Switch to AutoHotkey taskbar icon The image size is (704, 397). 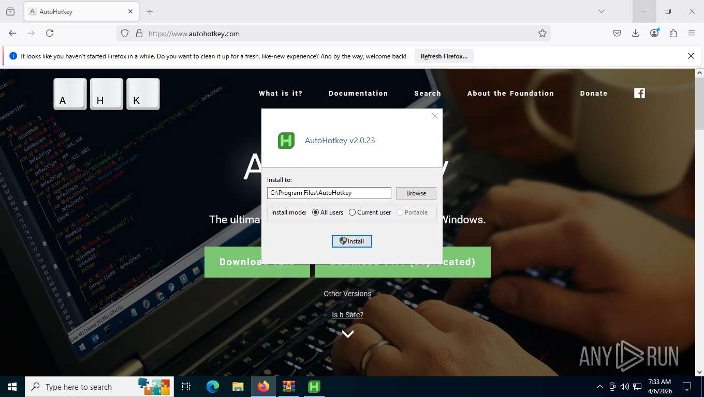tap(314, 387)
